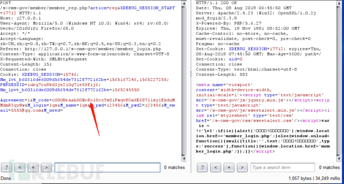The height and width of the screenshot is (184, 344).
Task: Focus the request panel search box
Action: click(108, 168)
